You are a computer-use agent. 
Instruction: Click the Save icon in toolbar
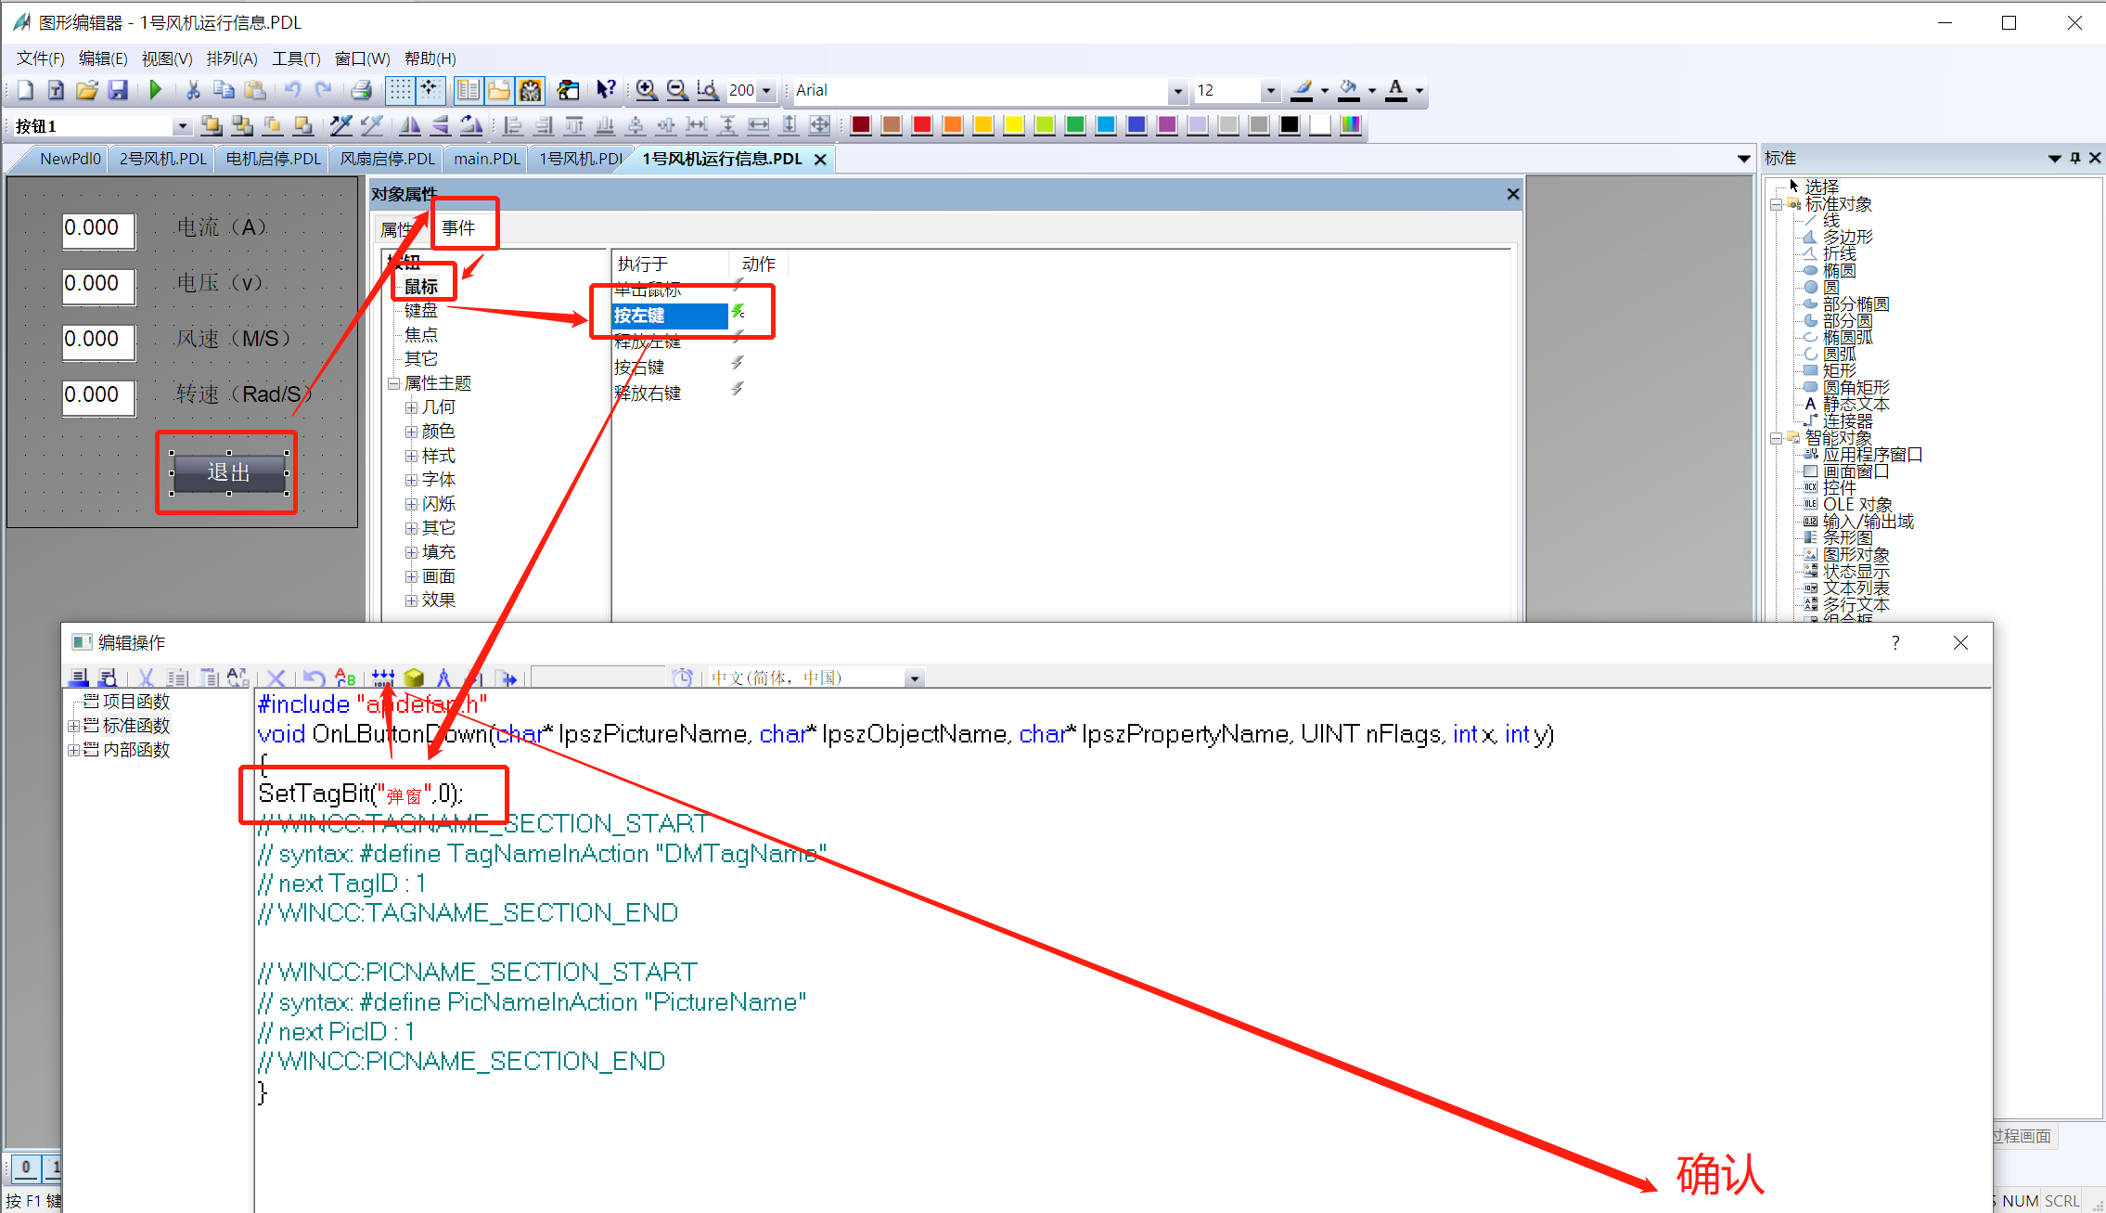[118, 90]
